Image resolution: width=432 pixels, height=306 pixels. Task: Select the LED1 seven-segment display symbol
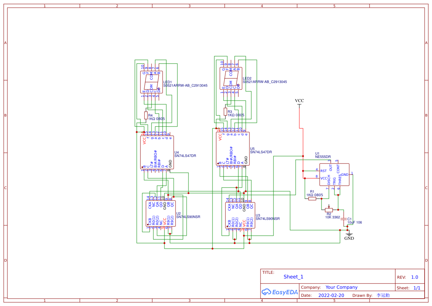151,82
